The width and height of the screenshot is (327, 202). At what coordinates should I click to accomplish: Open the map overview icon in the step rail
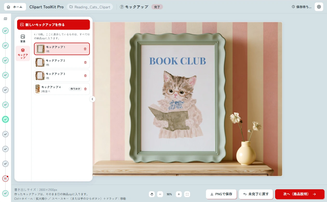click(x=5, y=19)
